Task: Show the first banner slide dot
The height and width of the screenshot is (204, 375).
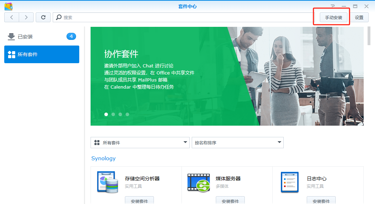Action: tap(106, 114)
